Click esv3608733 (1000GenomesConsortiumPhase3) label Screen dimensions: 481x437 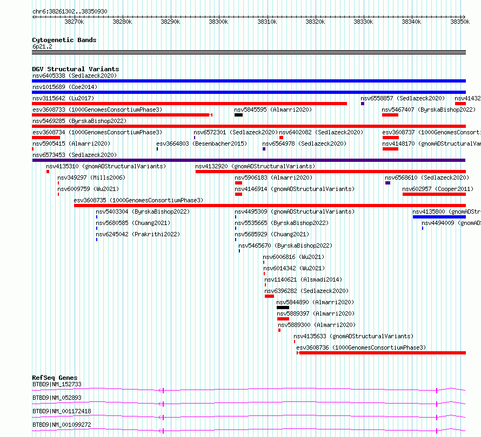click(97, 110)
